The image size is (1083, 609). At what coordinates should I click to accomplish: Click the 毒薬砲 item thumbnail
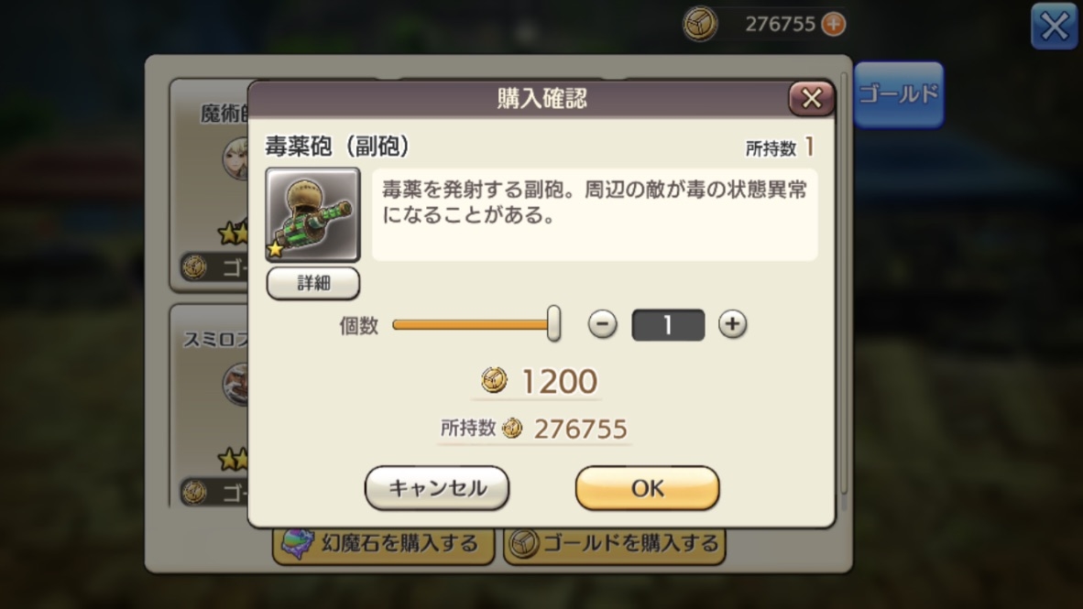[x=312, y=214]
